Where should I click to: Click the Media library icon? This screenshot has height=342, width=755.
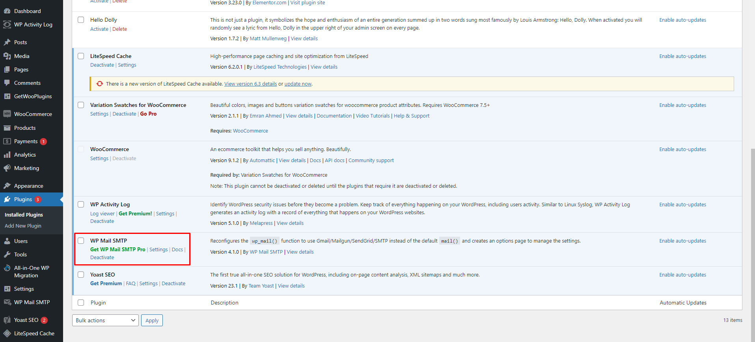(x=7, y=56)
